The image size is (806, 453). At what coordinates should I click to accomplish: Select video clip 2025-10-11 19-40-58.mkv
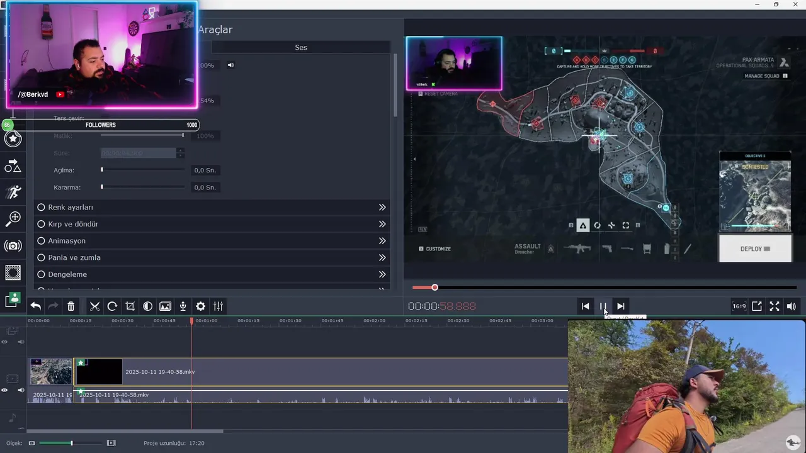(322, 371)
